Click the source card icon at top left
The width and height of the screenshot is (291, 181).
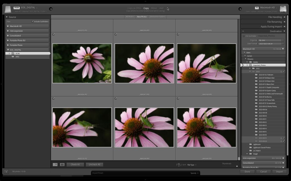pos(8,9)
